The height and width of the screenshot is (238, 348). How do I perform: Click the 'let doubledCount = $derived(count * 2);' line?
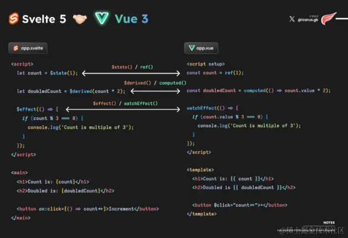(71, 91)
